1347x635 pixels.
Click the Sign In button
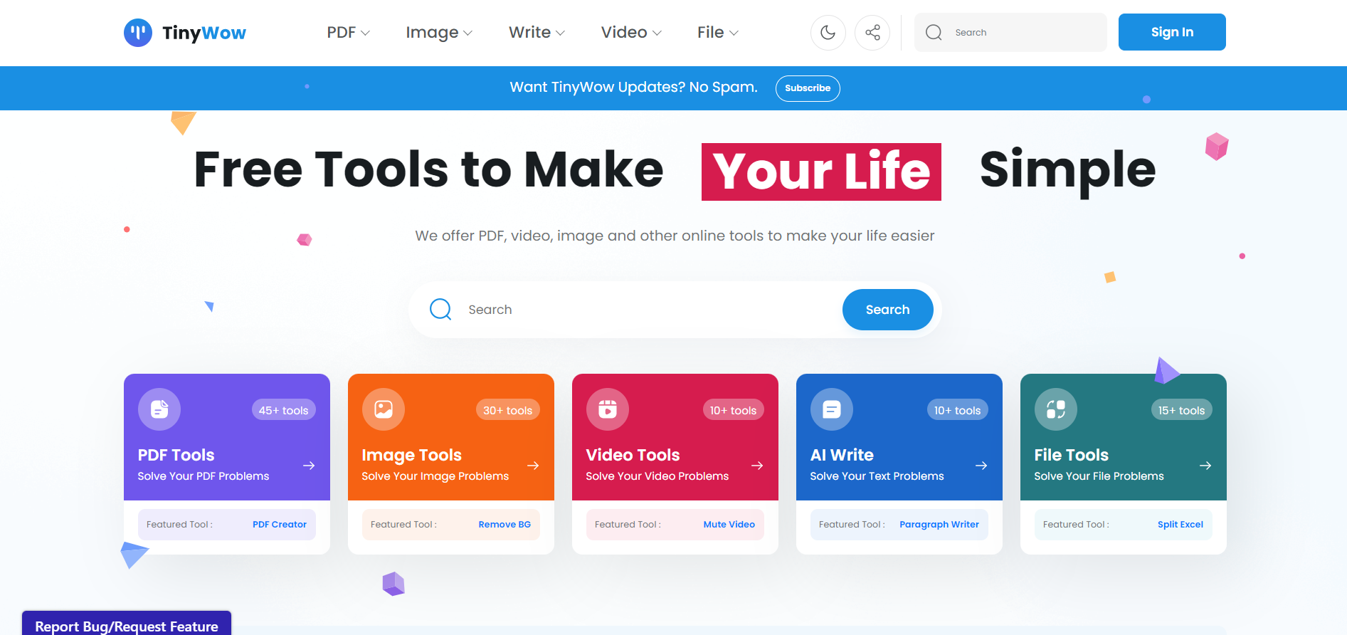pos(1172,32)
